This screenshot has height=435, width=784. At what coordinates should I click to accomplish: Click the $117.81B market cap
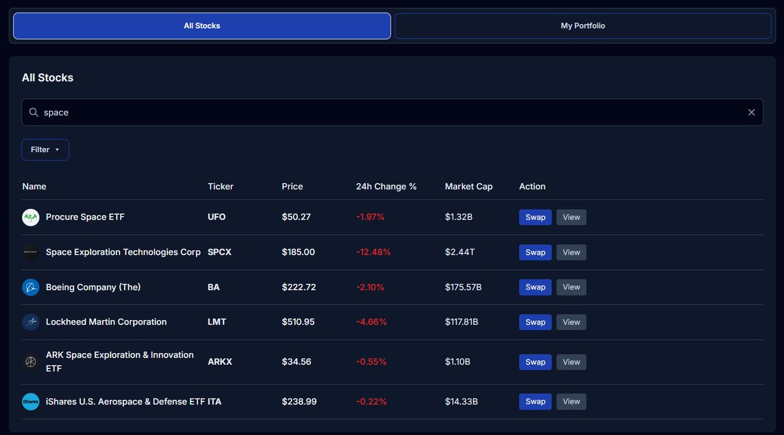pyautogui.click(x=461, y=322)
